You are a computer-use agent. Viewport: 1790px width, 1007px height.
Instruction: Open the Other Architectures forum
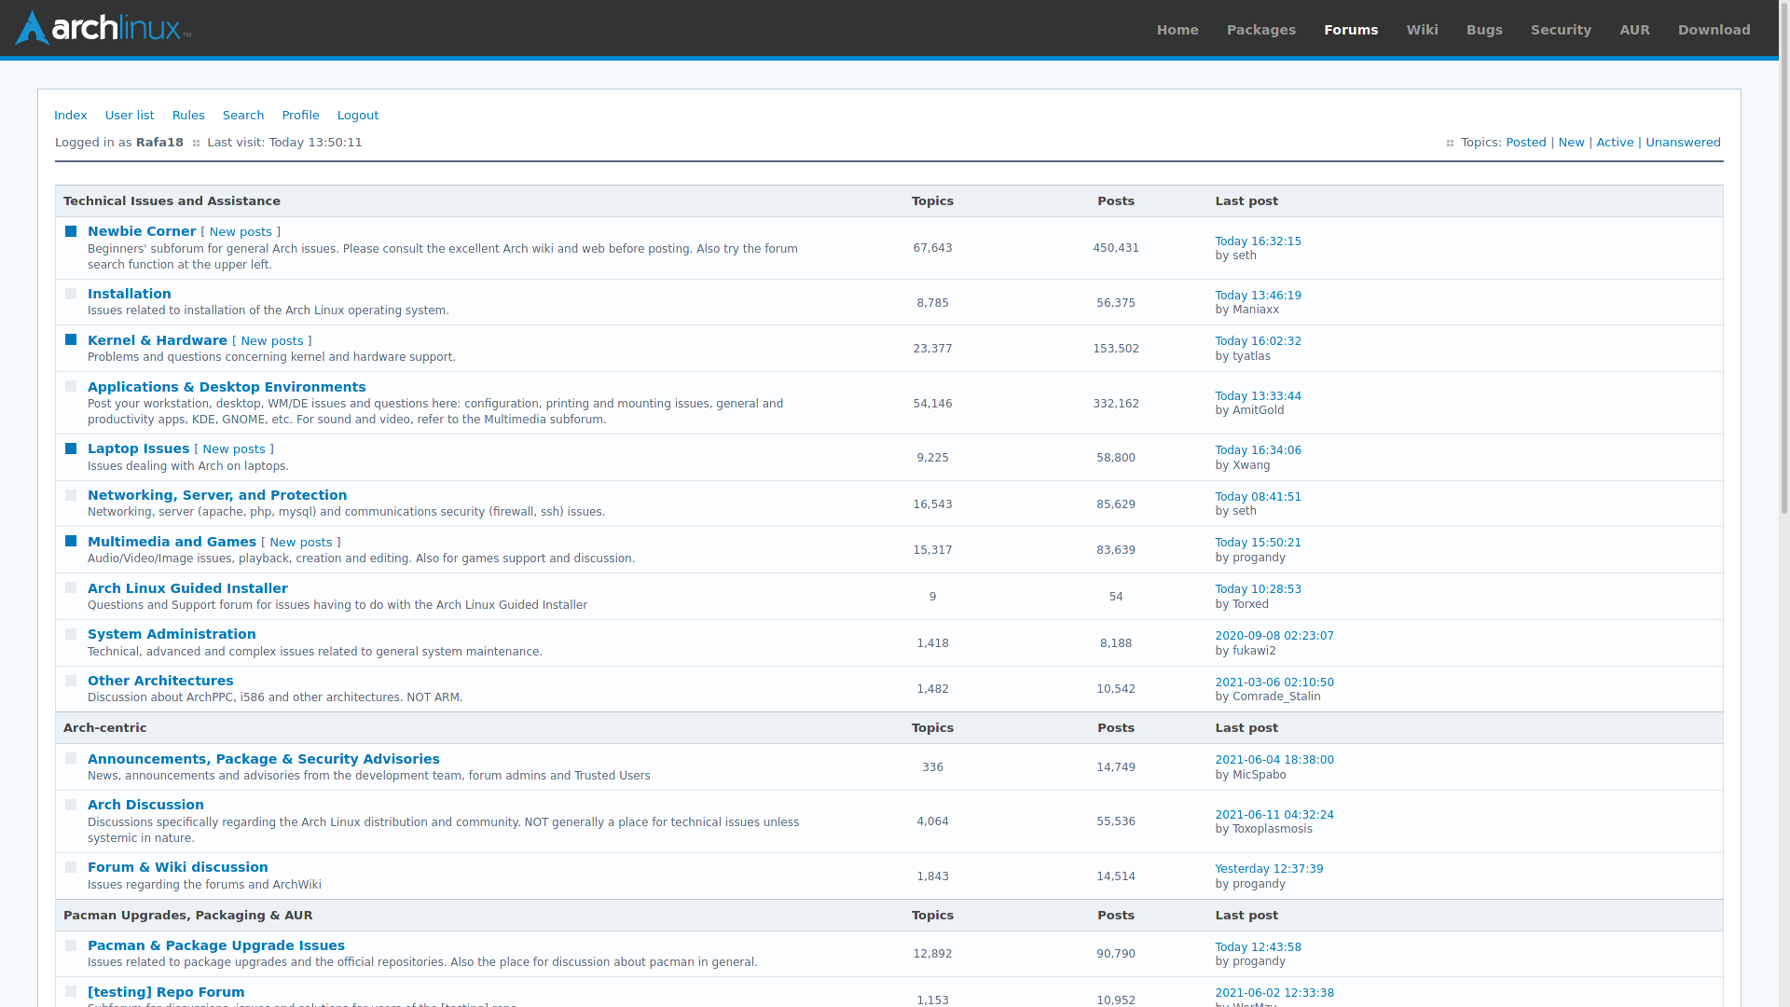point(160,681)
